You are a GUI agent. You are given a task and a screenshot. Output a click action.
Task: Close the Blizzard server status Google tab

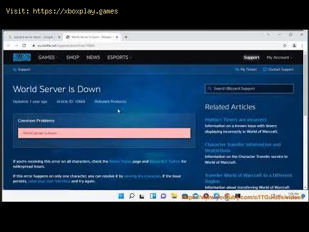coord(59,37)
